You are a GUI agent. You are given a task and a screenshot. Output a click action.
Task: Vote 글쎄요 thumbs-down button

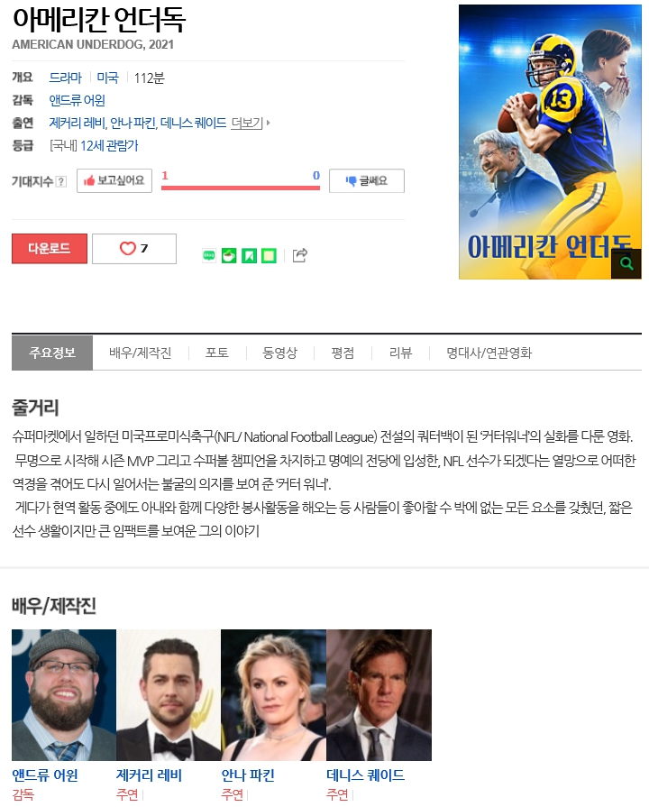[x=367, y=180]
